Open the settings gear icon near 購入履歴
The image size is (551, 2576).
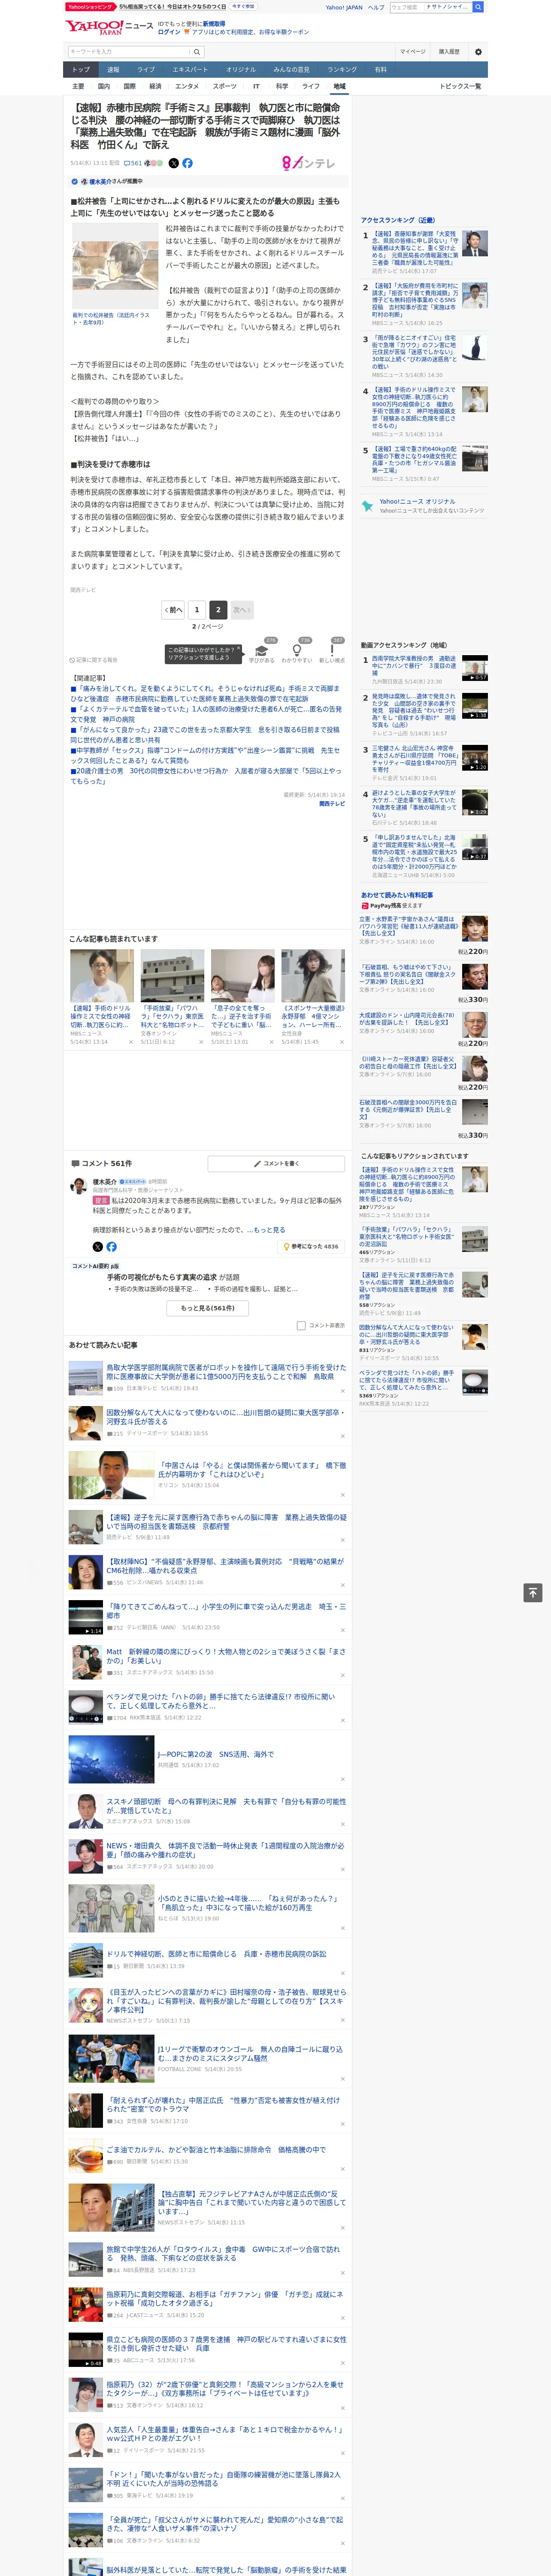coord(478,51)
